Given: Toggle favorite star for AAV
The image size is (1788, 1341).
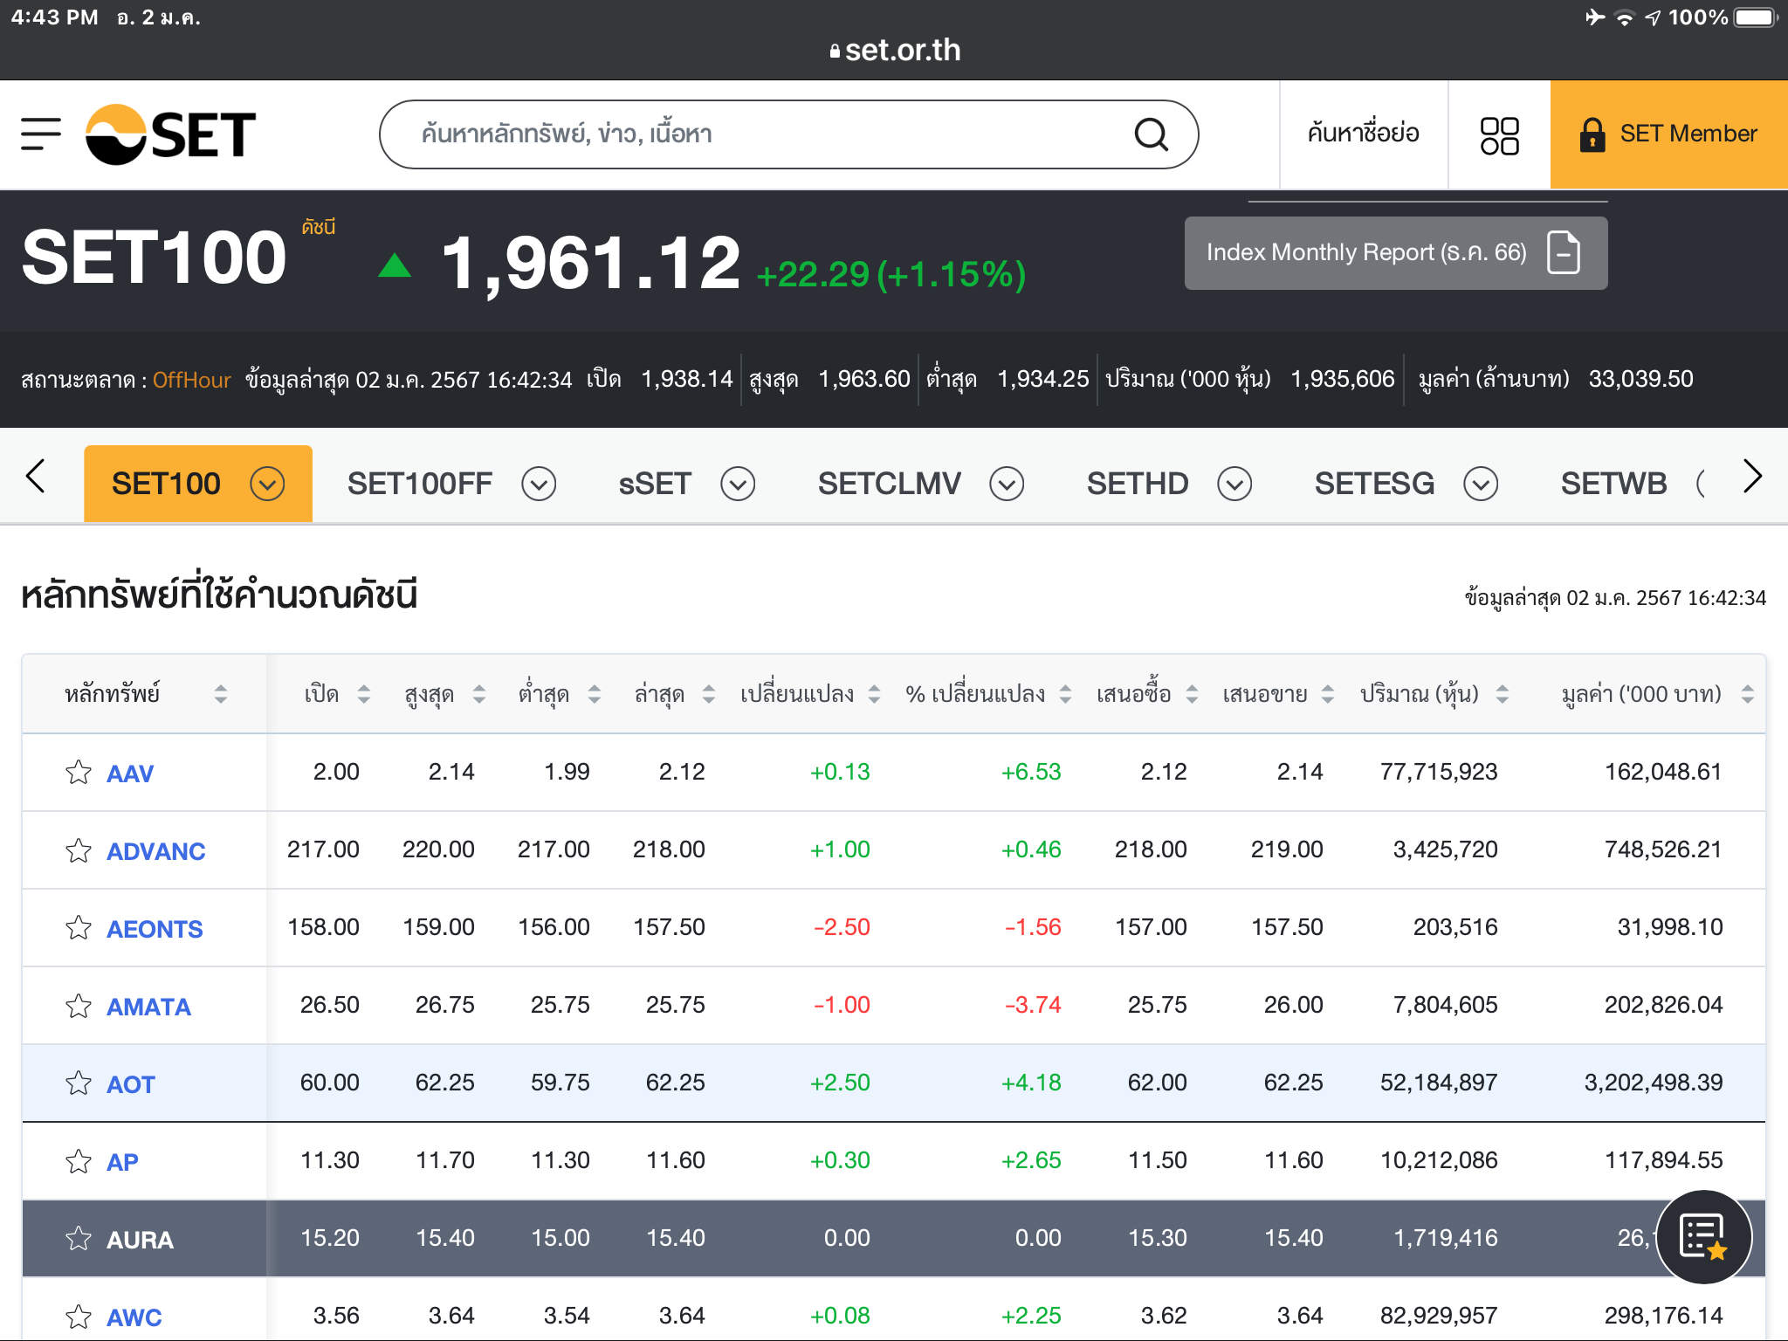Looking at the screenshot, I should pos(79,773).
